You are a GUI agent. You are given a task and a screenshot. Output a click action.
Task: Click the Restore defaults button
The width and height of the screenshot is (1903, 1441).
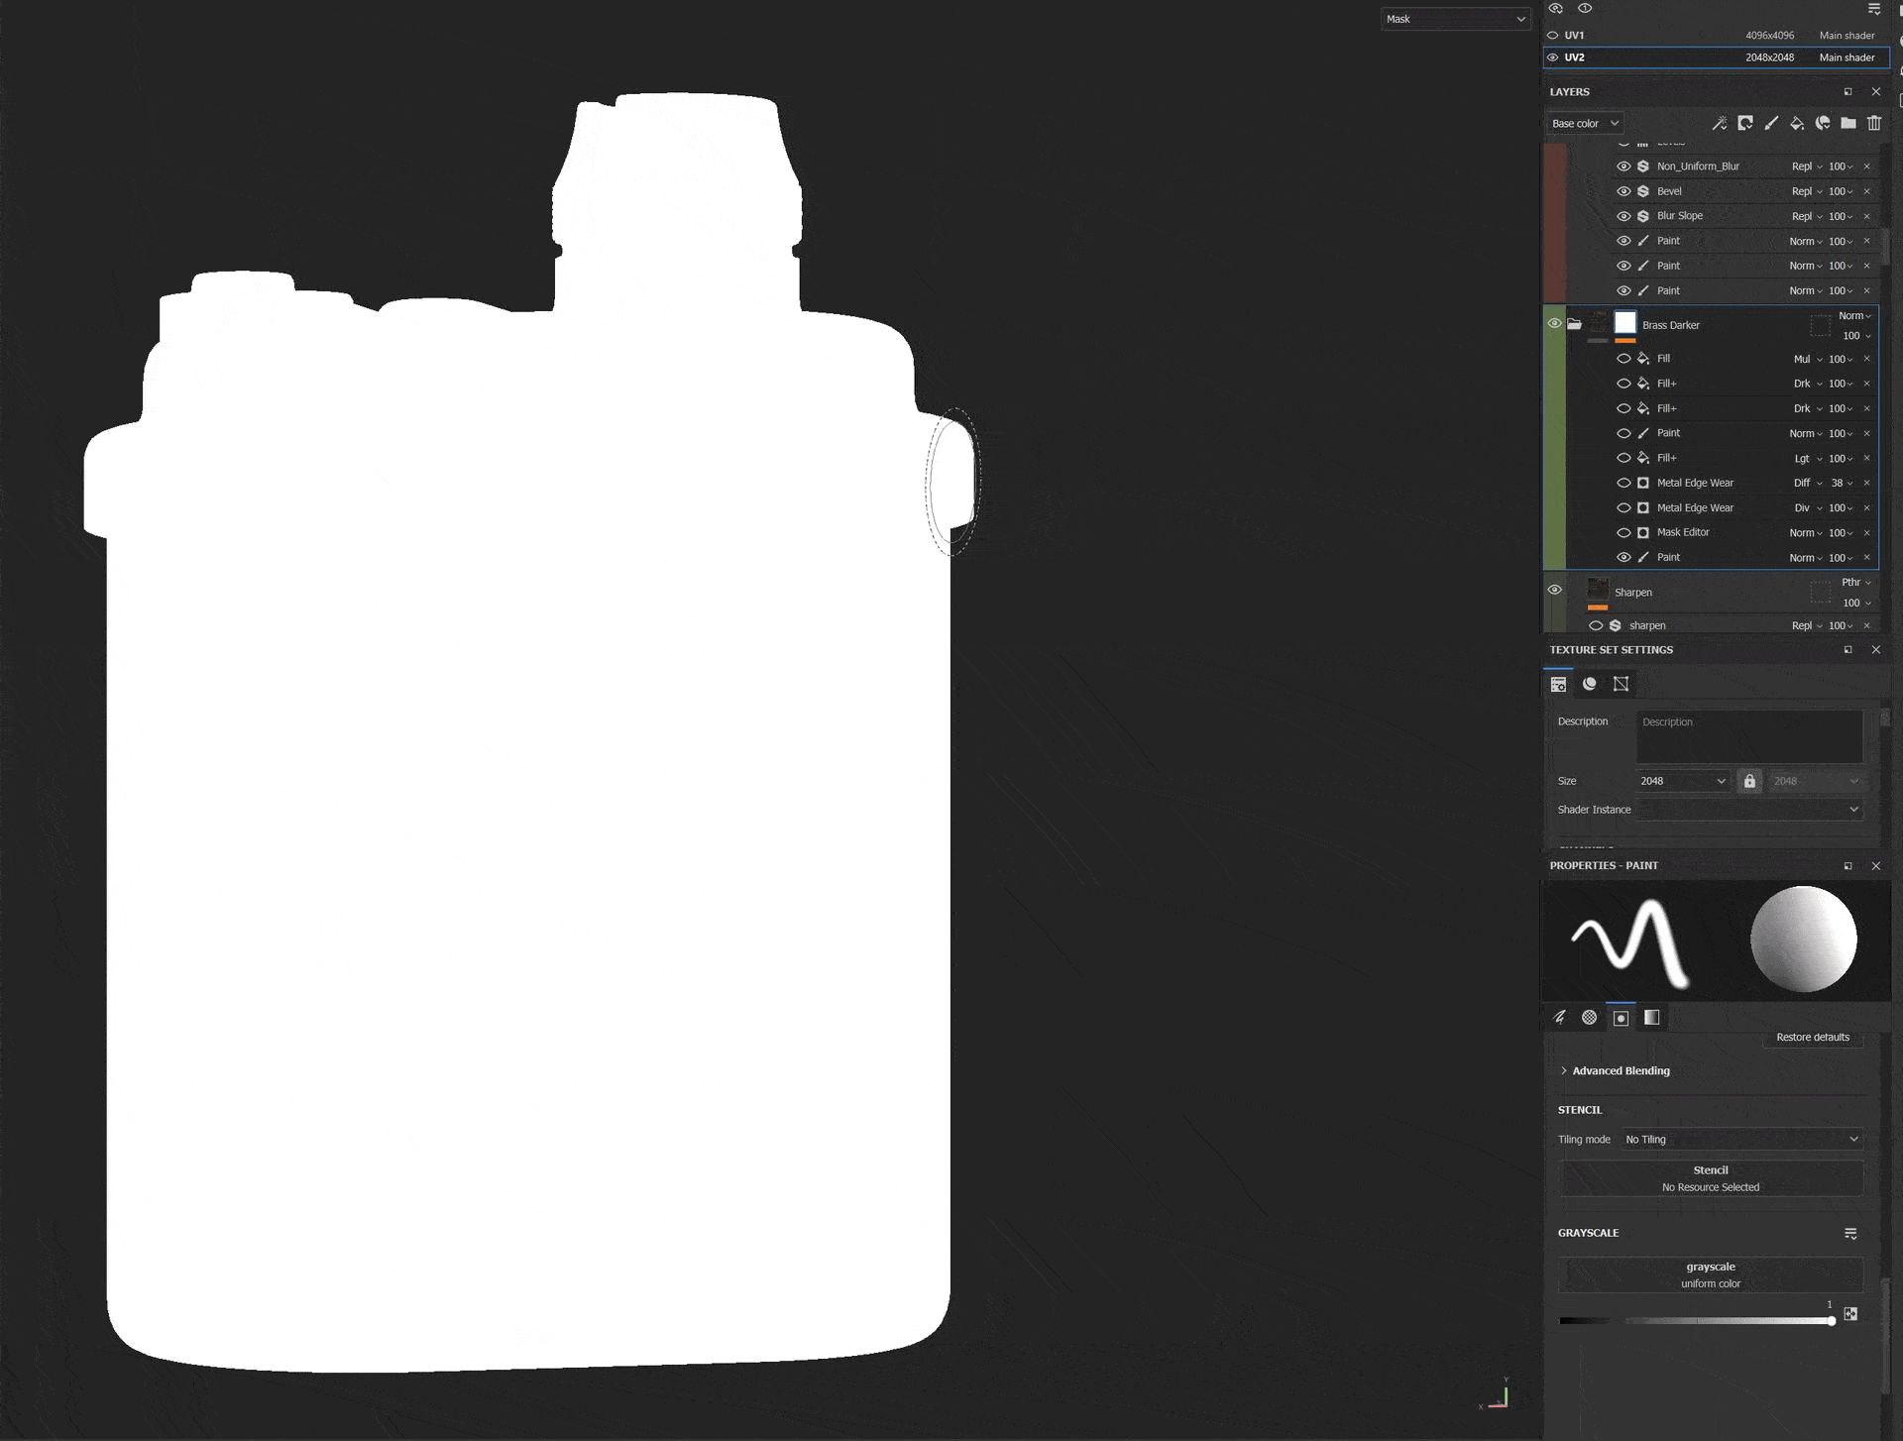point(1812,1038)
